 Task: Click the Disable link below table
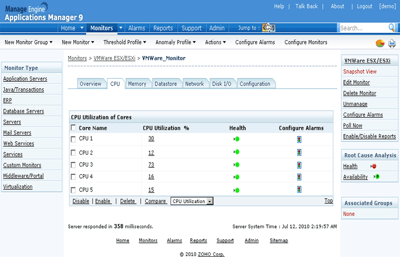81,201
